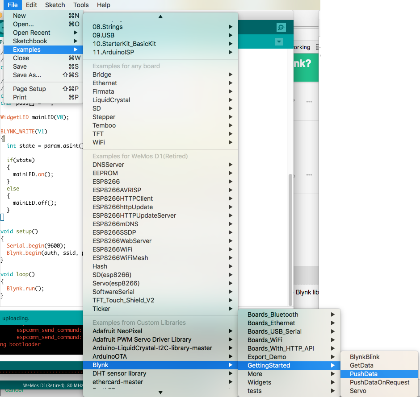Open the ESP8266HTTPClient examples

pos(160,198)
